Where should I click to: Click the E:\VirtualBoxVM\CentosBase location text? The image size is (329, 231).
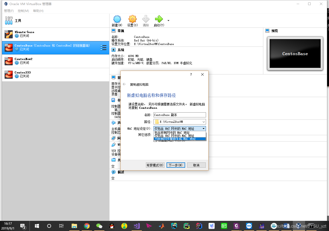pos(154,44)
